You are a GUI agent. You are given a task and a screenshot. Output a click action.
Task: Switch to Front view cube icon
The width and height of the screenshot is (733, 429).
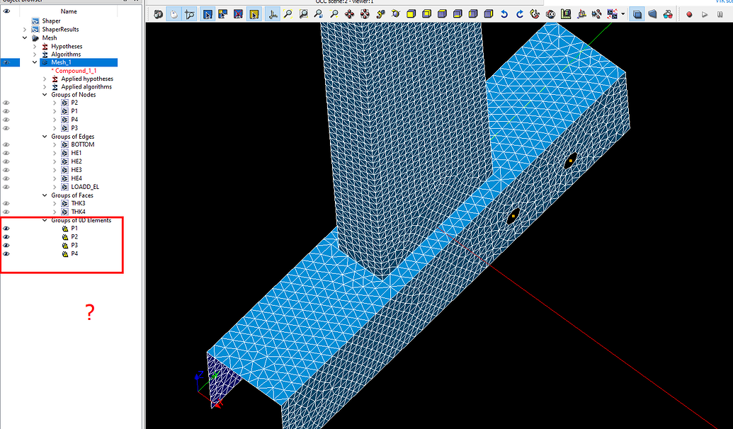pos(411,14)
